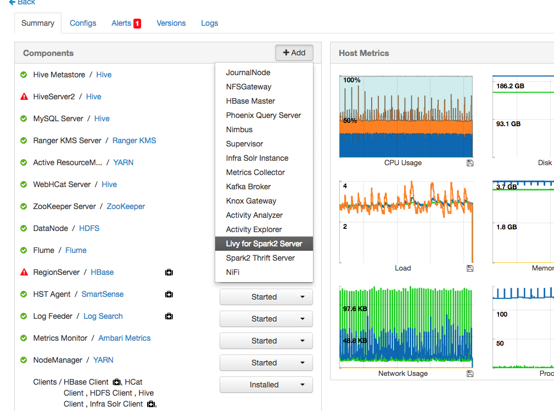This screenshot has width=554, height=411.
Task: Open the ZooKeeper service link
Action: click(125, 206)
